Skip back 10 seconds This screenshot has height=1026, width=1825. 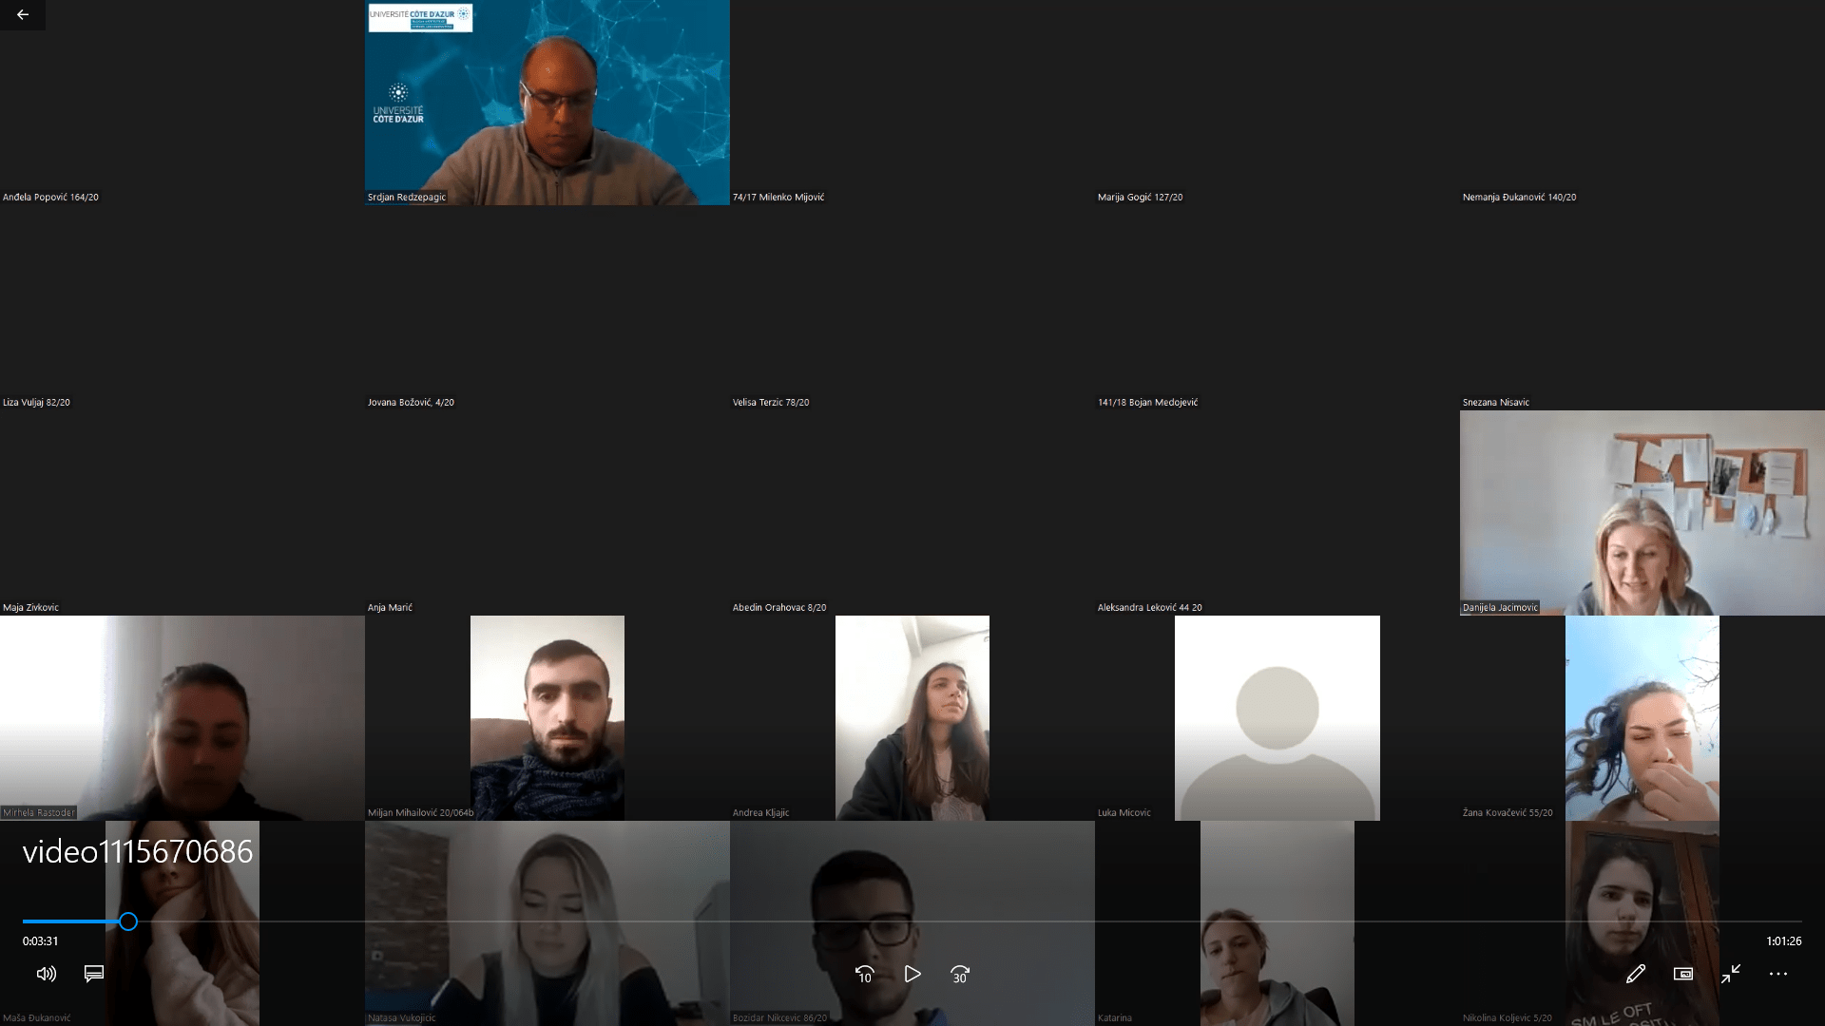coord(864,974)
